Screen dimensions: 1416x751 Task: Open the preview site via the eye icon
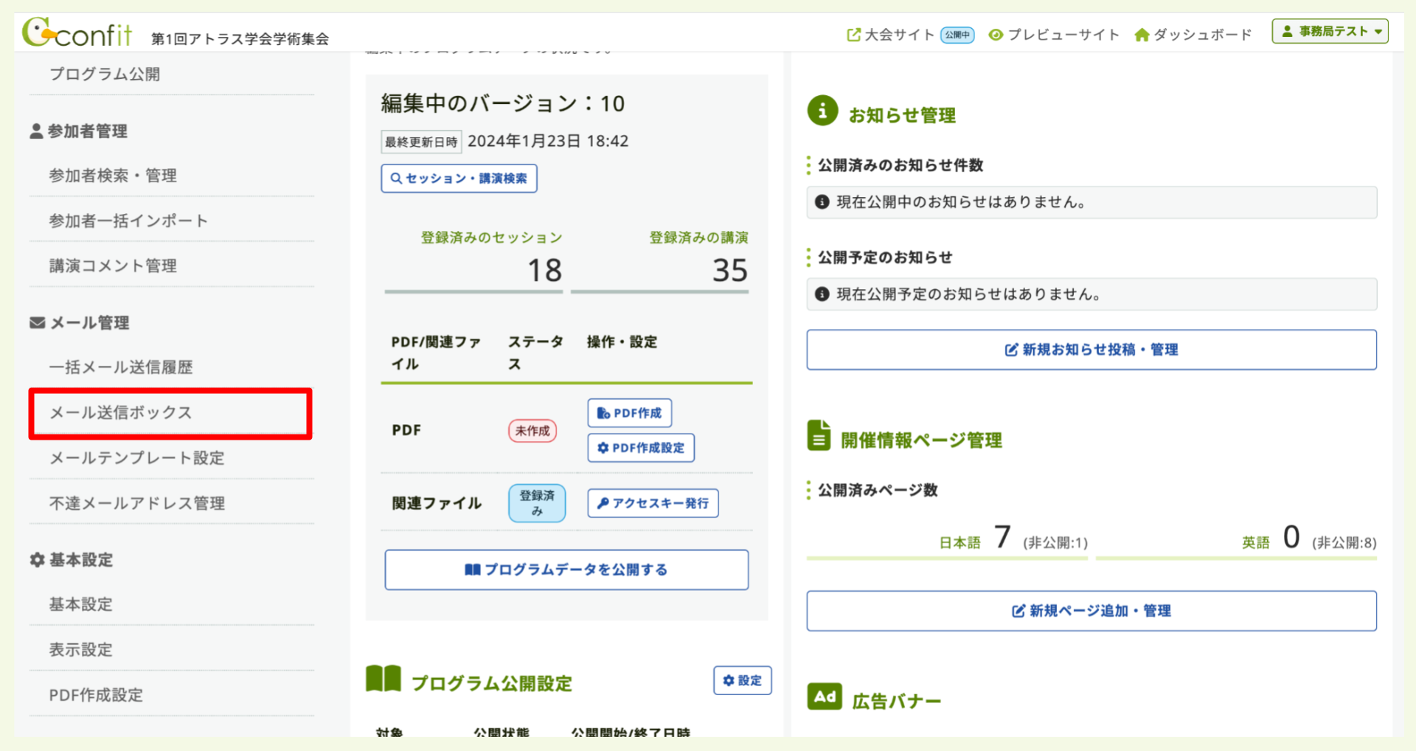996,34
